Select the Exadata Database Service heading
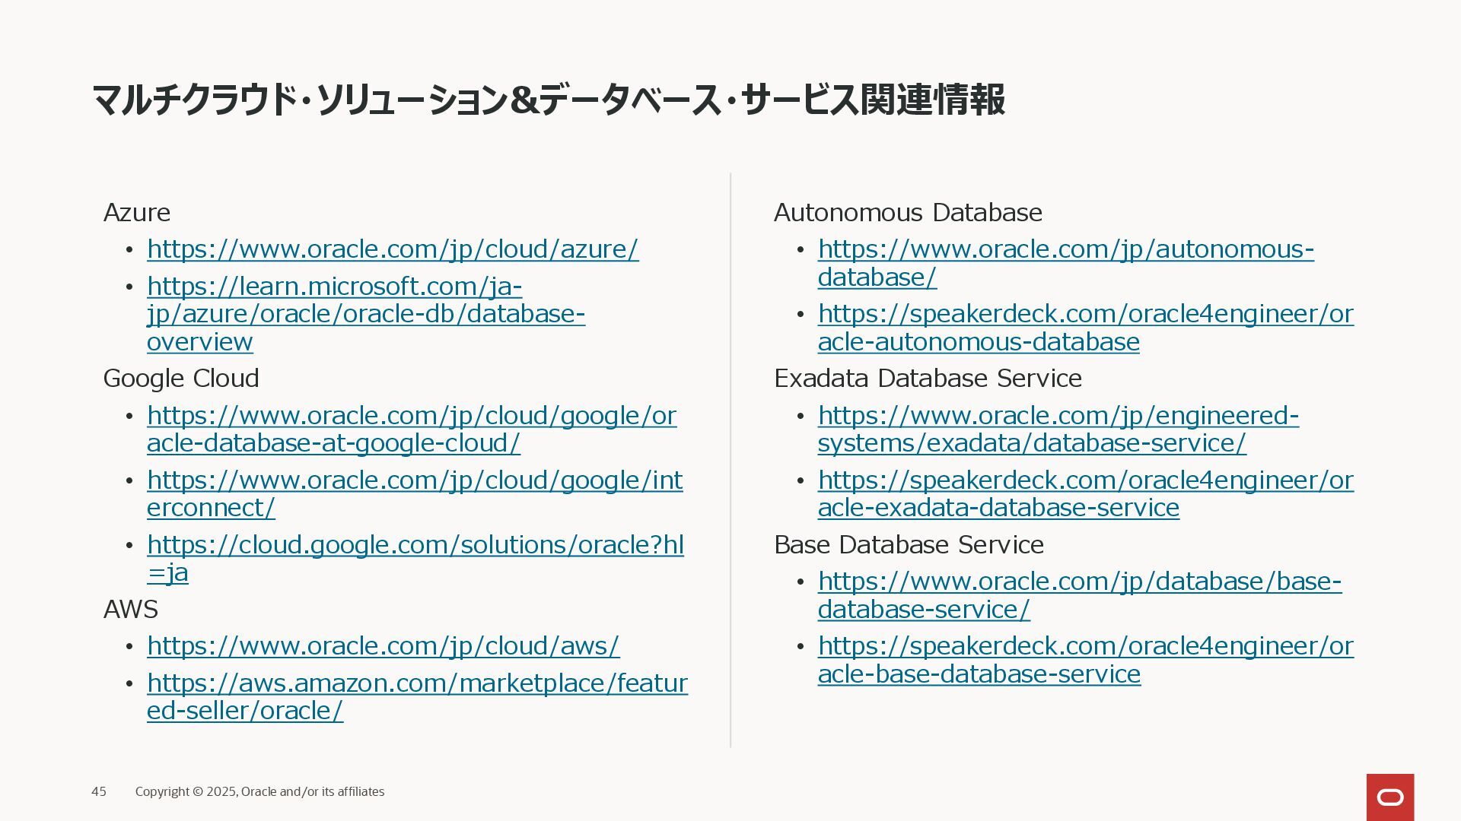 [928, 379]
